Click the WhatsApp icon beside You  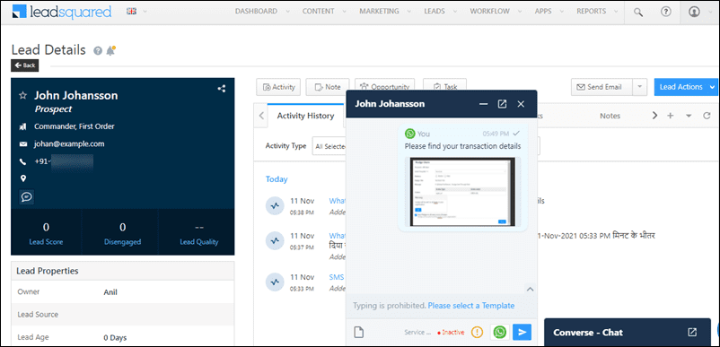(410, 134)
